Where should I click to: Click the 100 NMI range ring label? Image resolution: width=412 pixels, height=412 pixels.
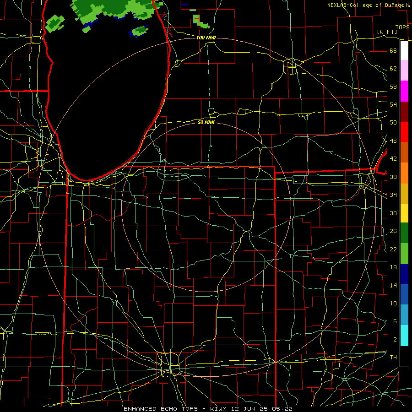[x=206, y=38]
